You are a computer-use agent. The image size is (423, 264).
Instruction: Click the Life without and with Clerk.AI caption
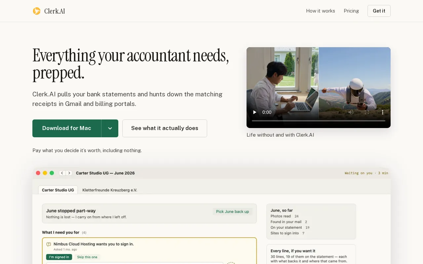280,135
